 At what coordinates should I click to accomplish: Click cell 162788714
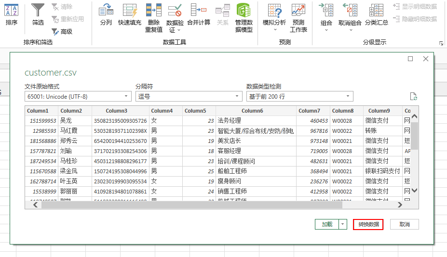pyautogui.click(x=41, y=181)
